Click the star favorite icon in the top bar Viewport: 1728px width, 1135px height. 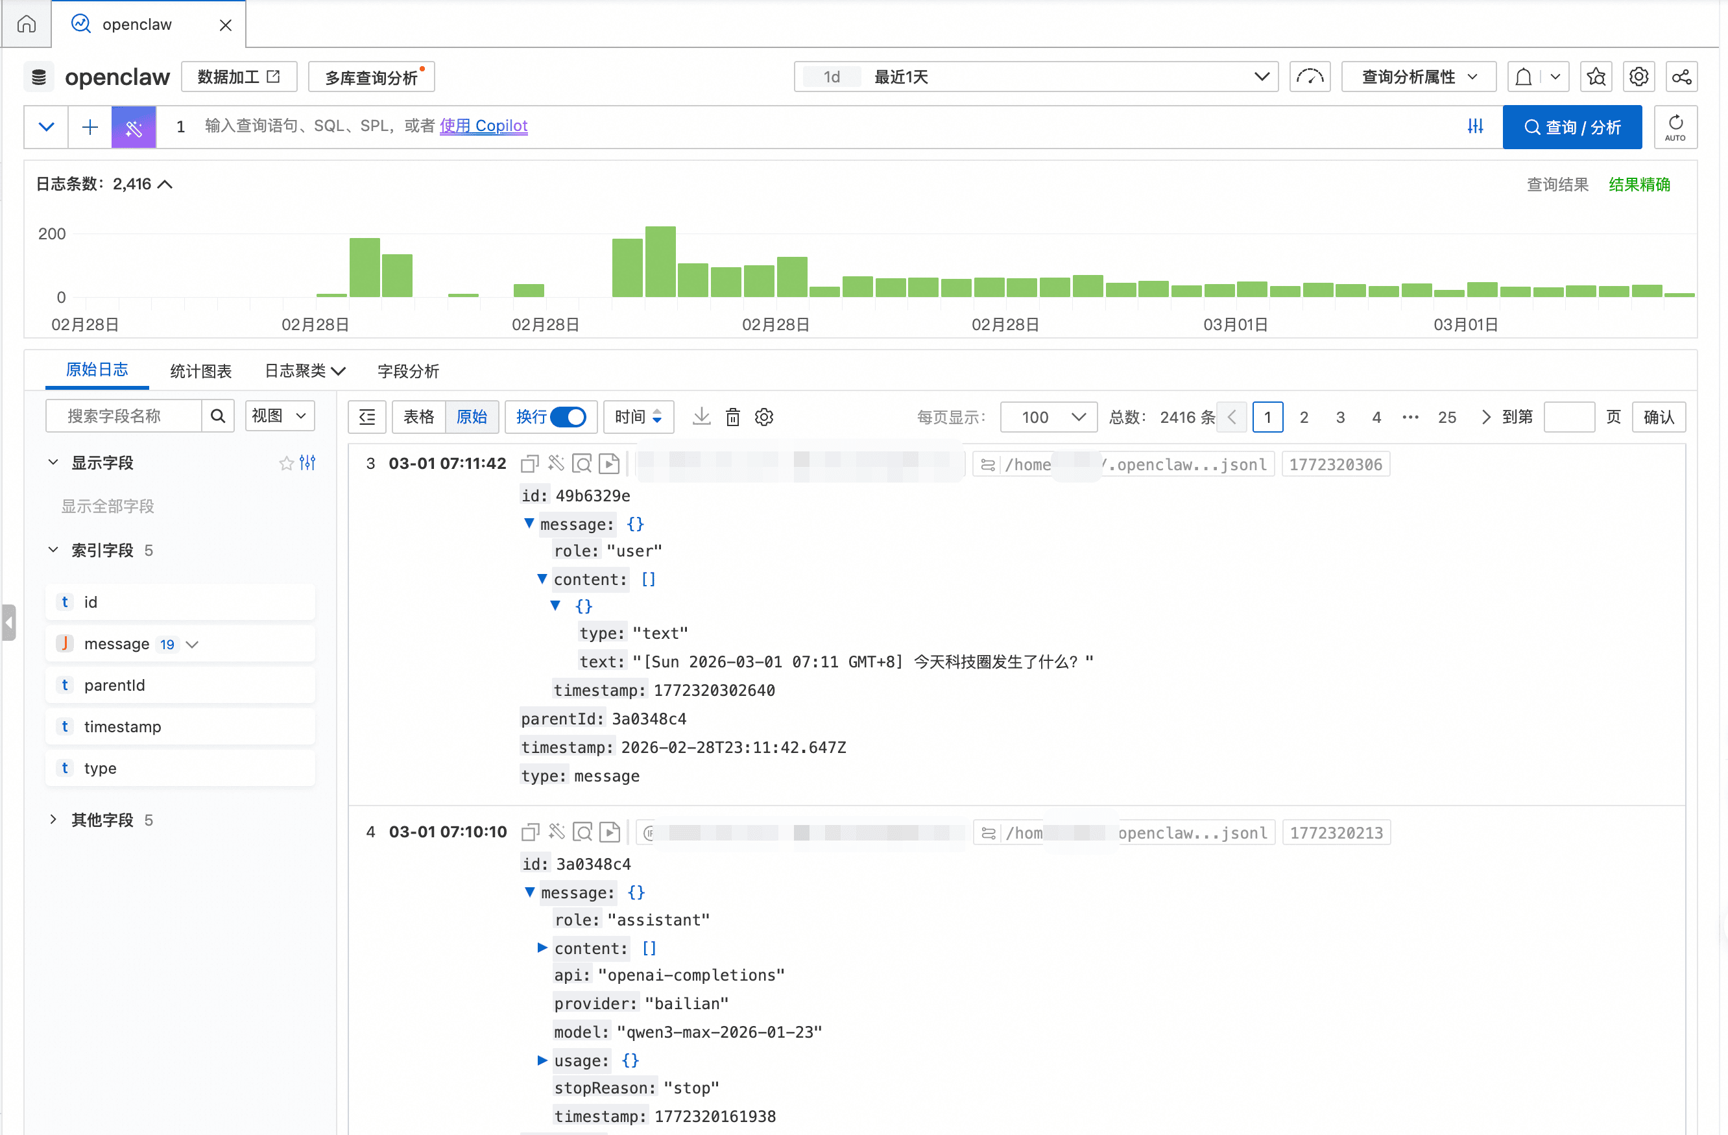pos(1595,77)
